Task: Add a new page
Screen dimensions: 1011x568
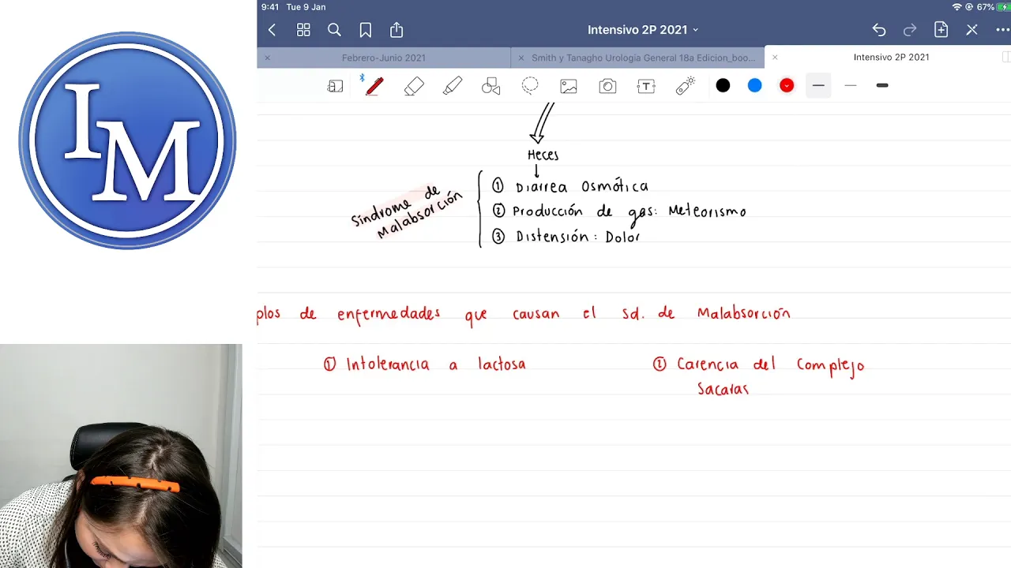Action: [941, 30]
